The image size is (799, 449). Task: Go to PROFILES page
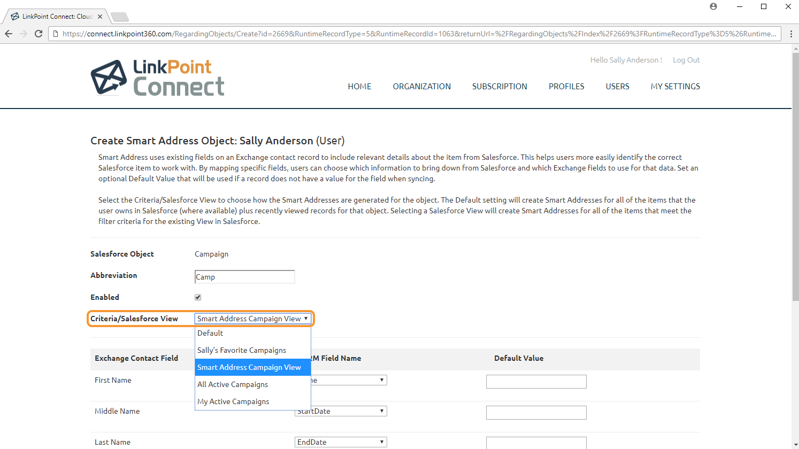[x=566, y=86]
